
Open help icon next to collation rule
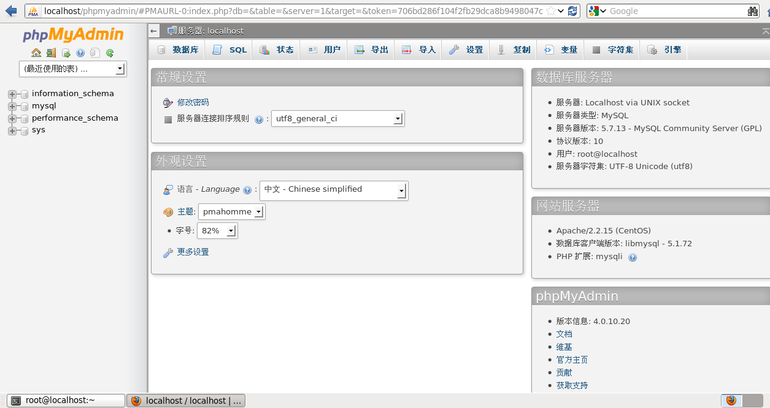pyautogui.click(x=259, y=119)
